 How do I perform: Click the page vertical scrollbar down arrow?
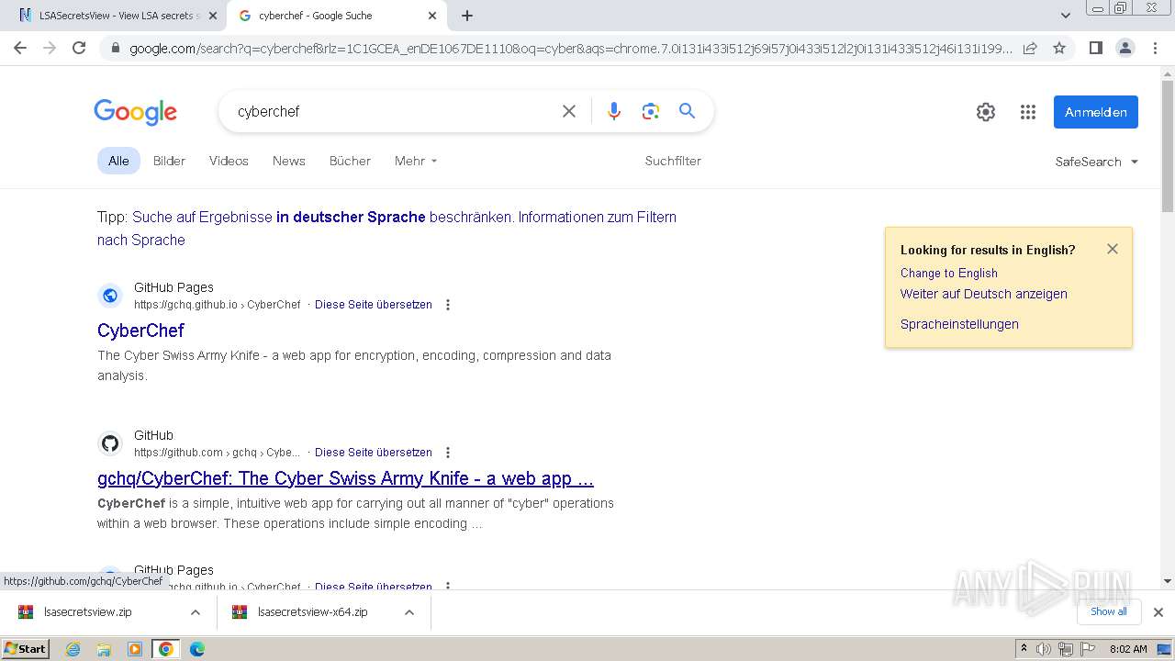click(1168, 580)
